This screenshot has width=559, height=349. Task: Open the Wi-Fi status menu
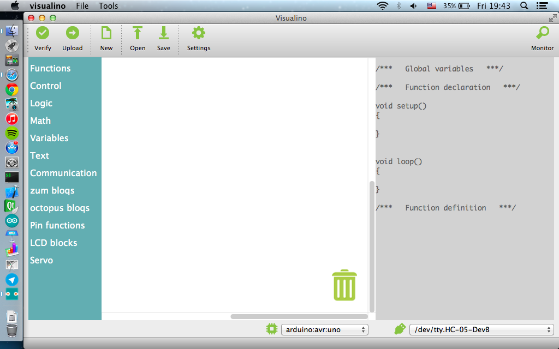click(383, 5)
